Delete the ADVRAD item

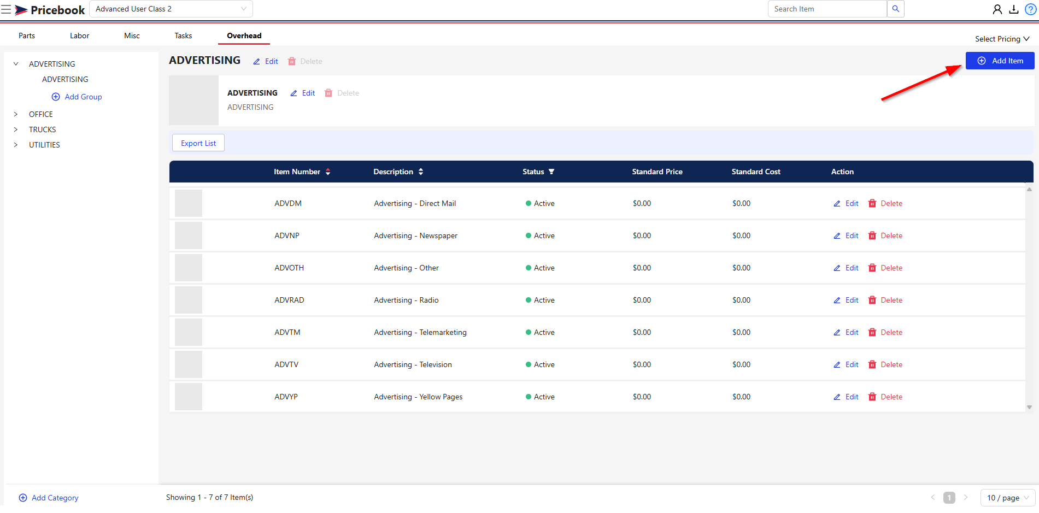[885, 300]
